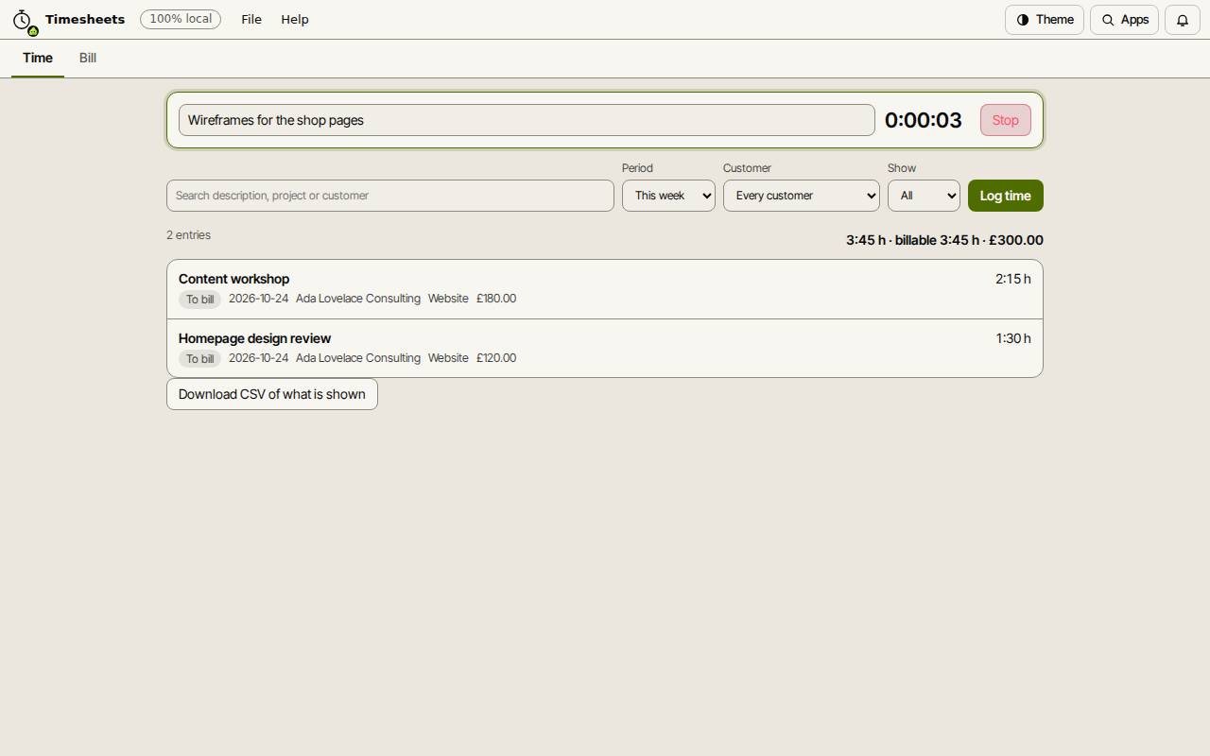Open the notifications bell icon

(x=1183, y=20)
